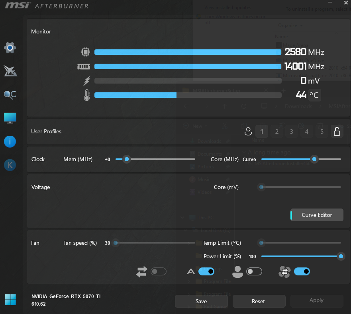
Task: Click the driver version '610.62' text
Action: pos(39,304)
